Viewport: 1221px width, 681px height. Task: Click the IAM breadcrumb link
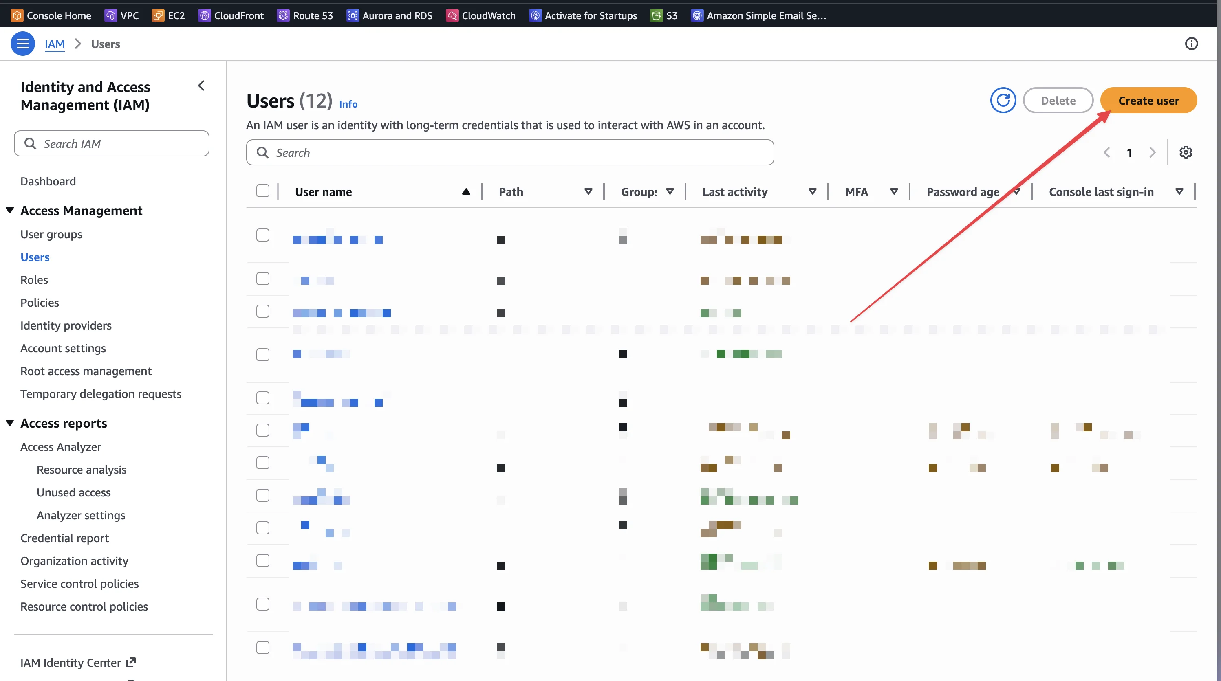pos(55,44)
